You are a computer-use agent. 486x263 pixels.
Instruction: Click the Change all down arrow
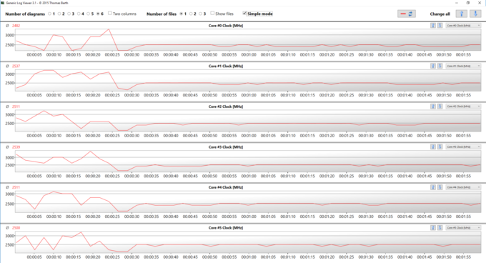pos(475,14)
